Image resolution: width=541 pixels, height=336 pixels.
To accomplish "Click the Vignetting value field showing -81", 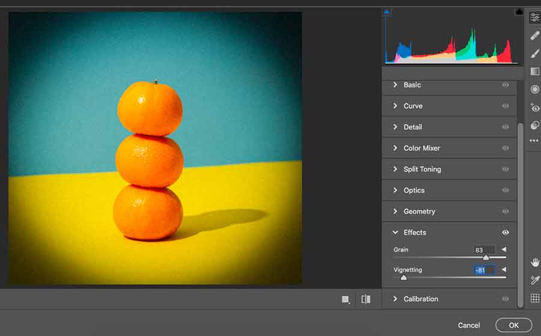I will point(484,270).
